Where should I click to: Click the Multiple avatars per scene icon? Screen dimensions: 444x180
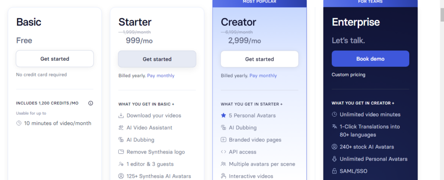(223, 164)
